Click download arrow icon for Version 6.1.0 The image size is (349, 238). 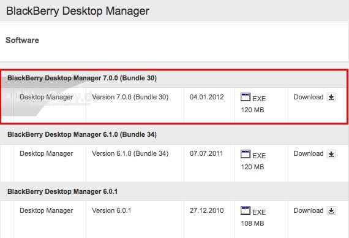pyautogui.click(x=331, y=154)
